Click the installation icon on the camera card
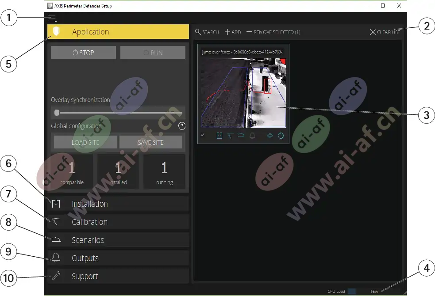 [x=219, y=135]
